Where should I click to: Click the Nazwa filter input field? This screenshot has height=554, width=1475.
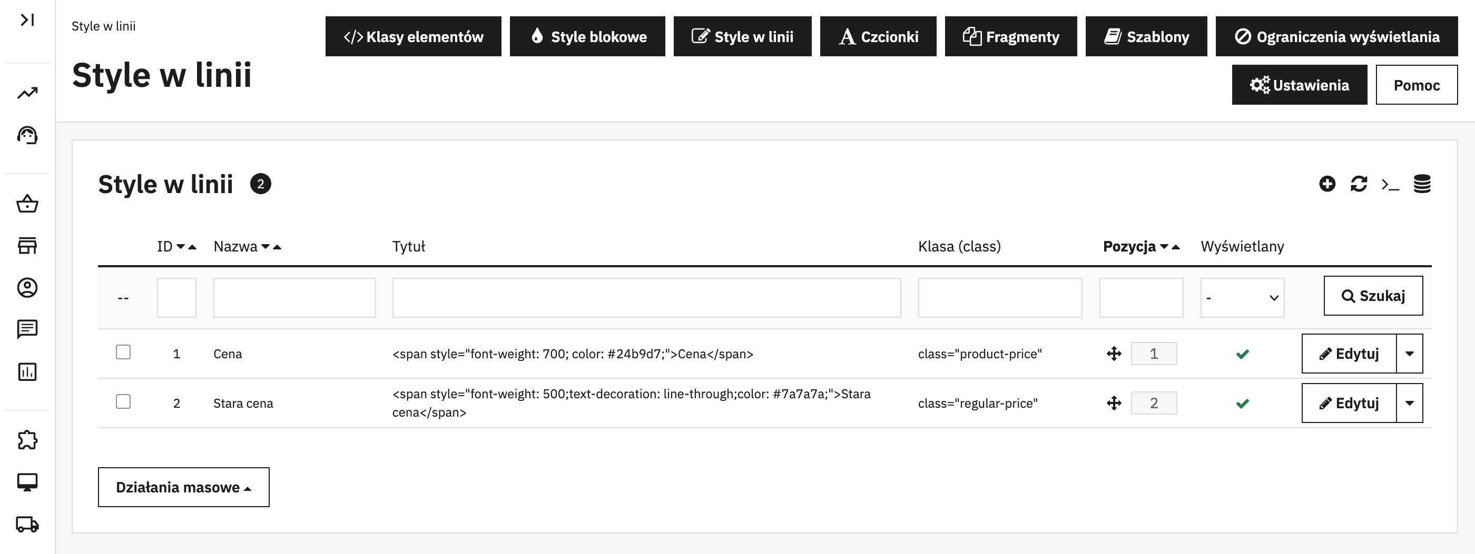coord(294,298)
